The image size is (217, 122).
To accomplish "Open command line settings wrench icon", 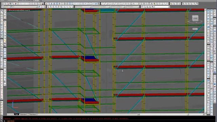I will tap(1, 121).
